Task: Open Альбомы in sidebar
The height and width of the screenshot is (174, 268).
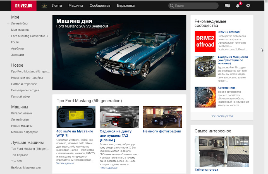Action: [x=17, y=48]
